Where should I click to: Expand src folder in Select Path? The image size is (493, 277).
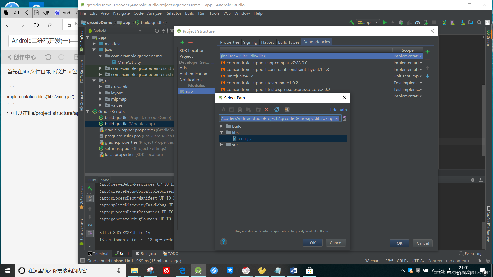click(x=222, y=145)
